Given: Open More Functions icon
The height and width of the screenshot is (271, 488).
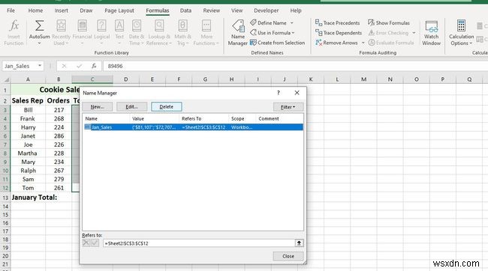Looking at the screenshot, I should coord(206,25).
